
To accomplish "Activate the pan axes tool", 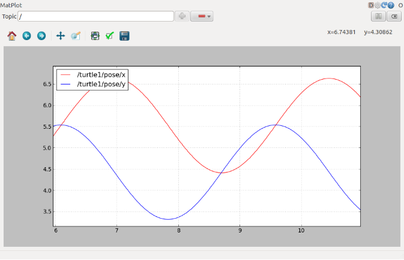I will (61, 36).
